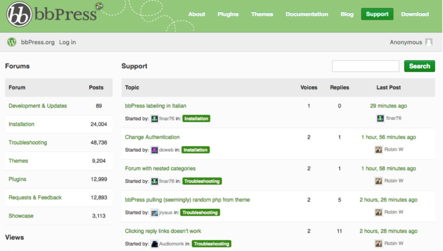
Task: Click the bbPress logo icon
Action: (19, 14)
